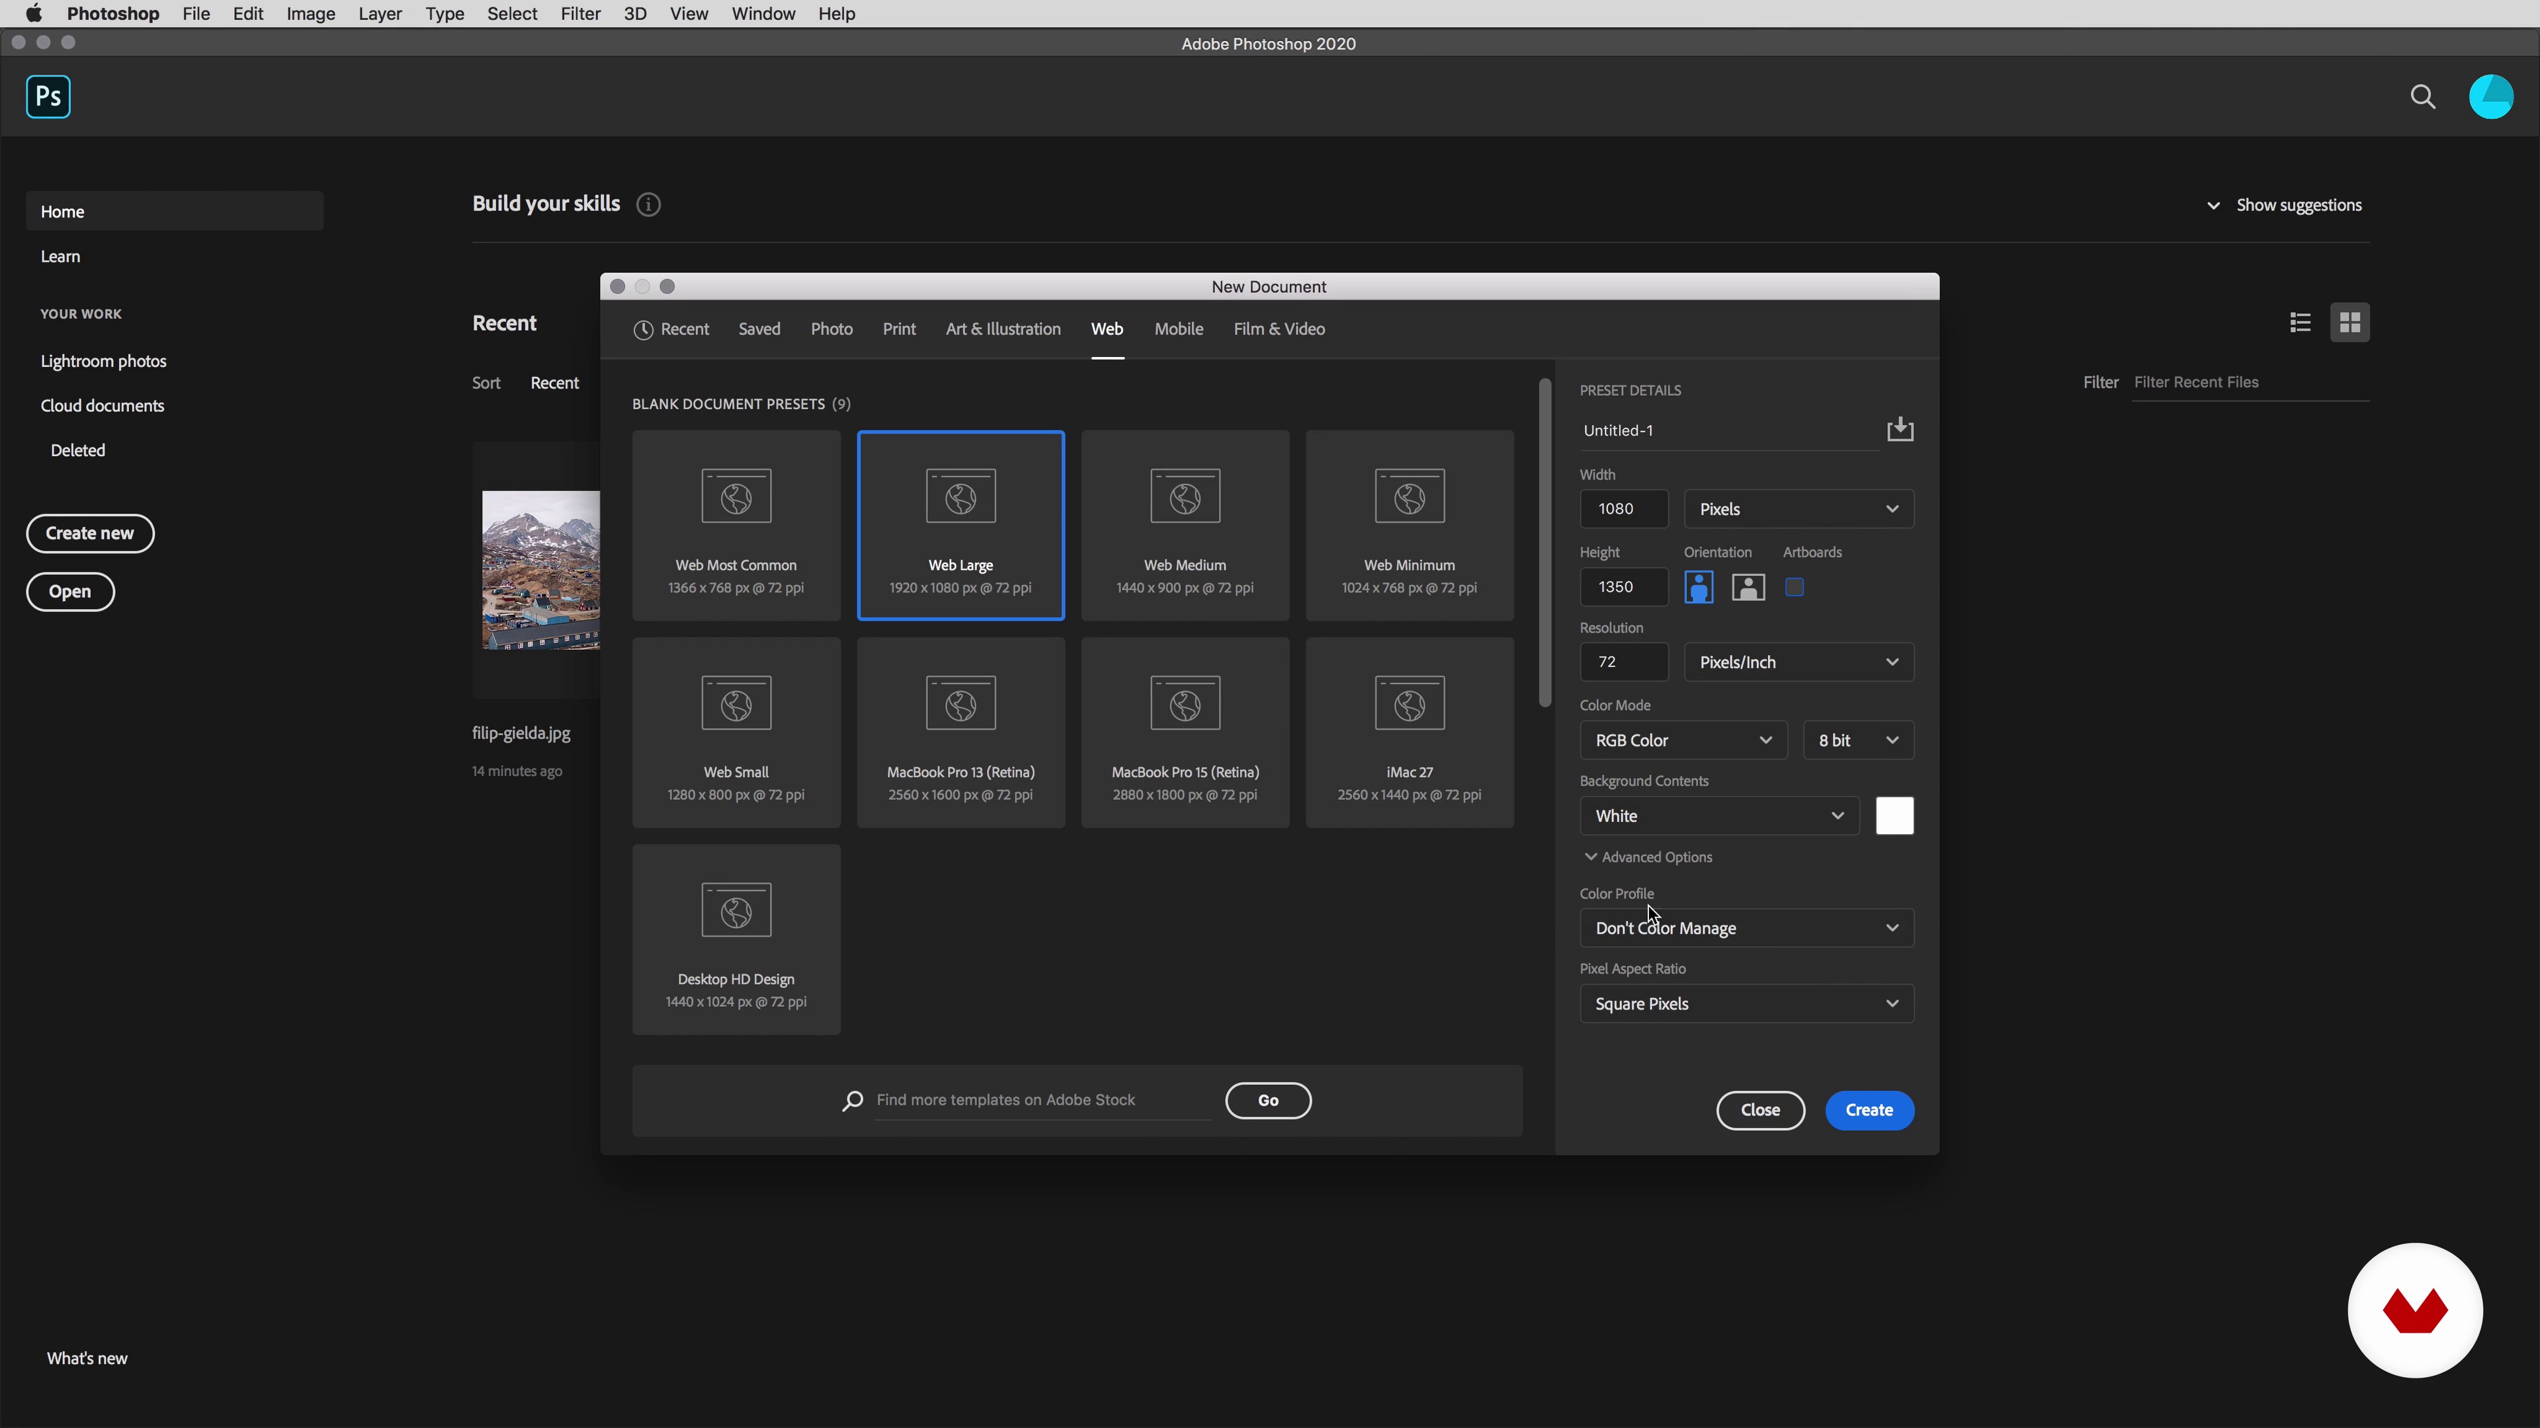
Task: Open the Width units Pixels dropdown
Action: point(1799,510)
